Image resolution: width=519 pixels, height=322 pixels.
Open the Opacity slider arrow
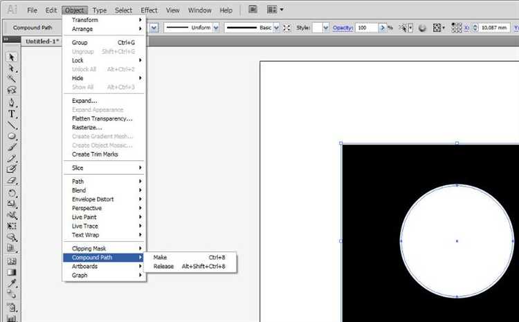pos(383,28)
